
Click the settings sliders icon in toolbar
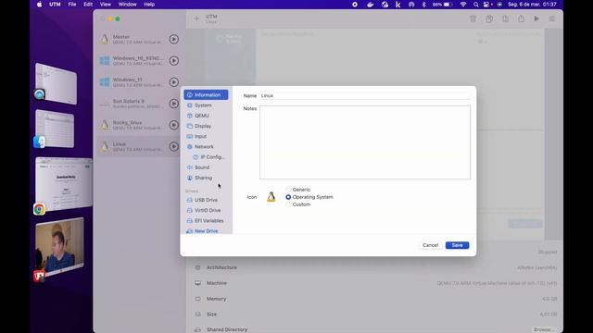(x=552, y=18)
